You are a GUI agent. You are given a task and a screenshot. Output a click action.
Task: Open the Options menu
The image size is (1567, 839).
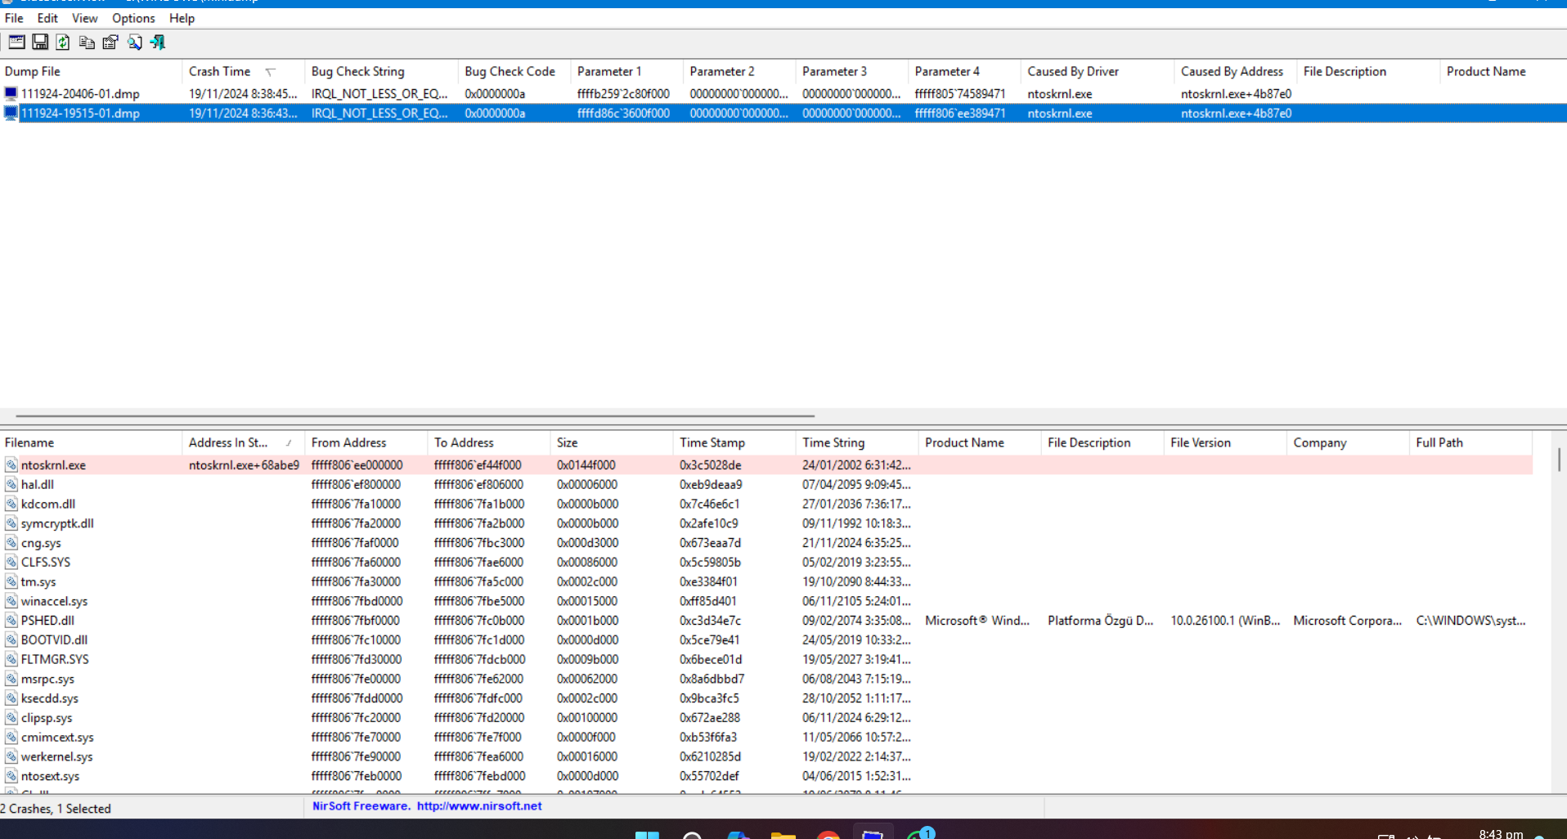point(133,18)
